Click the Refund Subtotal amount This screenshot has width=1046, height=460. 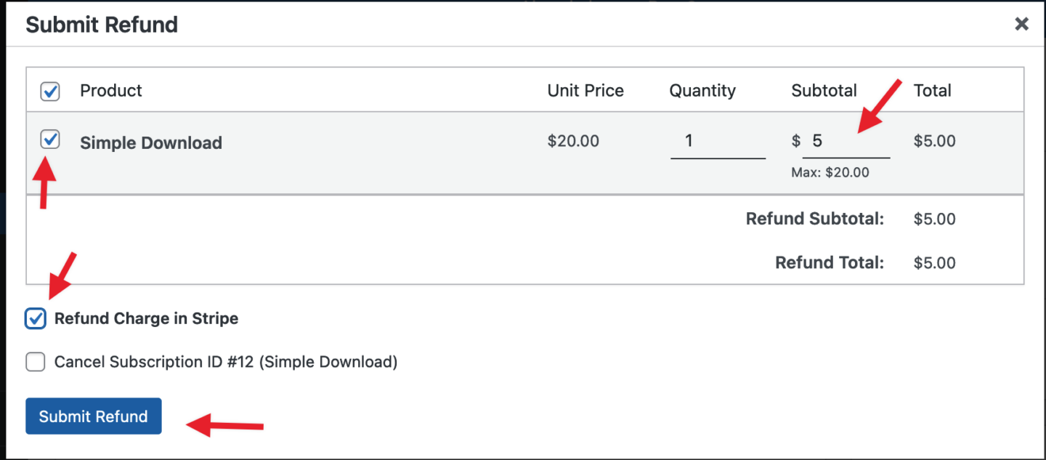point(934,219)
